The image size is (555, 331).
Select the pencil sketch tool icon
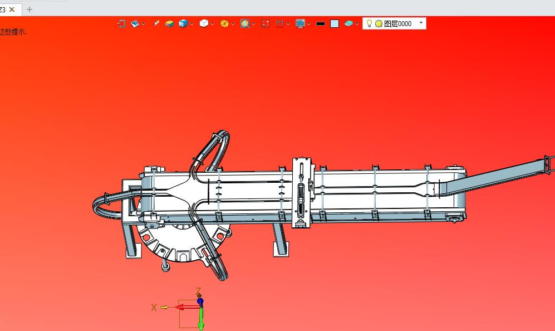click(x=156, y=23)
